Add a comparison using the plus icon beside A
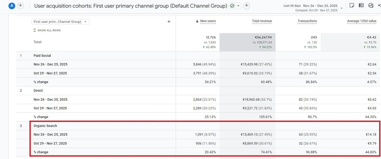381x159 pixels. pyautogui.click(x=20, y=6)
